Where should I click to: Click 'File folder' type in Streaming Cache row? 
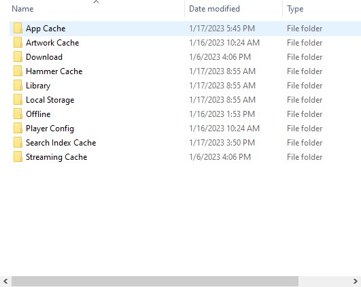(305, 157)
